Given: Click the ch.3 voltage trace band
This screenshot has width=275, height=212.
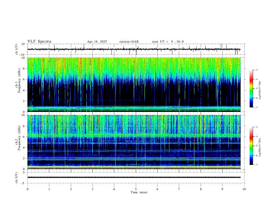Looking at the screenshot, I should 134,177.
